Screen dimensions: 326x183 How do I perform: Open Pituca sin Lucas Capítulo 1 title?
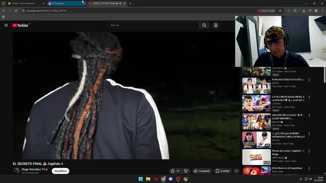[x=288, y=152]
